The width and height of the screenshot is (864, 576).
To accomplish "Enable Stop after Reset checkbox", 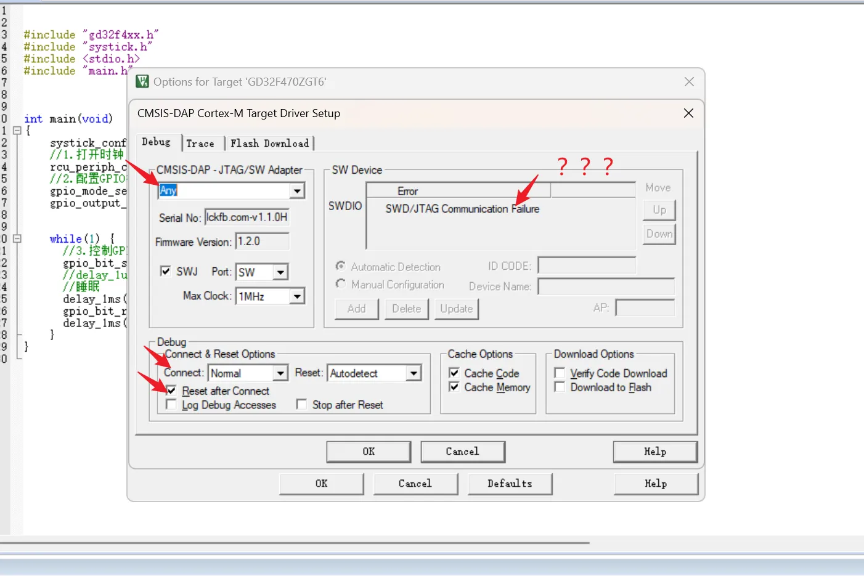I will (x=301, y=405).
